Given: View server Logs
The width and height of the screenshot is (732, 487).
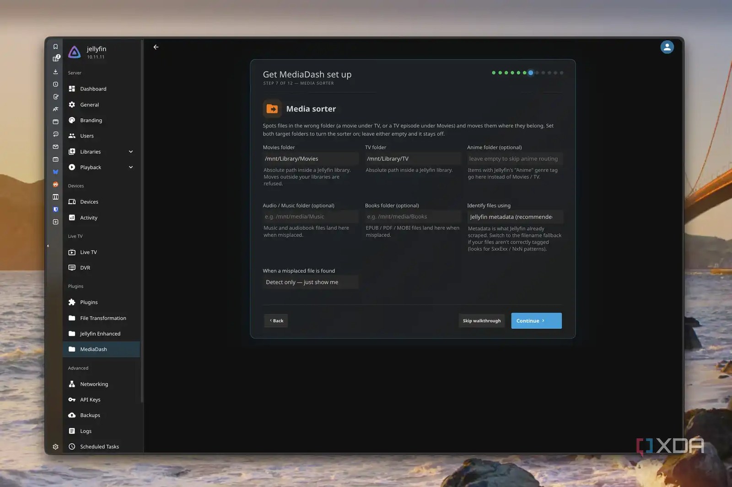Looking at the screenshot, I should coord(102,431).
